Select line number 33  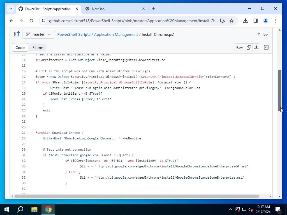click(24, 166)
